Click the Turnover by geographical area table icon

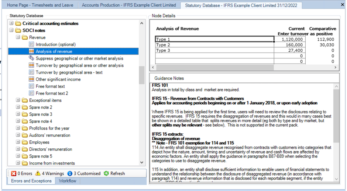coord(31,65)
